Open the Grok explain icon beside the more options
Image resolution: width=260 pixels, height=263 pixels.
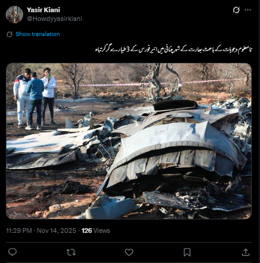236,10
